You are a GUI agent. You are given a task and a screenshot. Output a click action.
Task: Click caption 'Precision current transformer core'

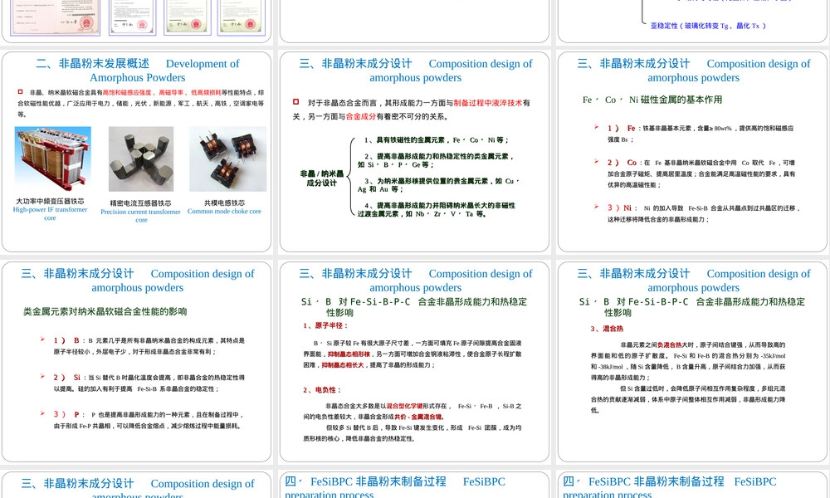(140, 216)
